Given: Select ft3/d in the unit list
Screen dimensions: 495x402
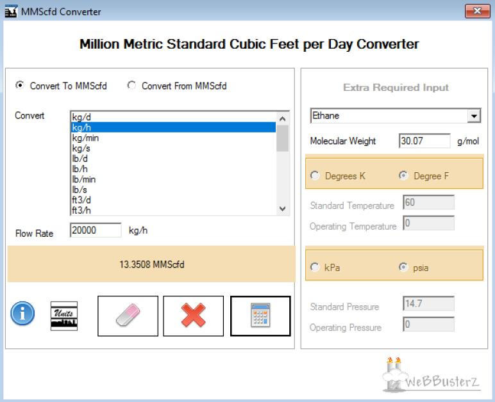Looking at the screenshot, I should coord(173,200).
